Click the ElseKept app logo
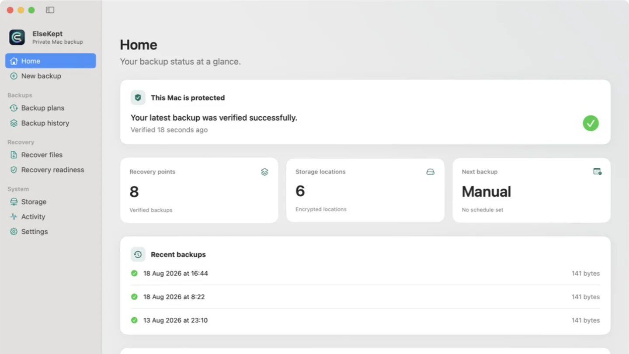629x354 pixels. click(17, 37)
